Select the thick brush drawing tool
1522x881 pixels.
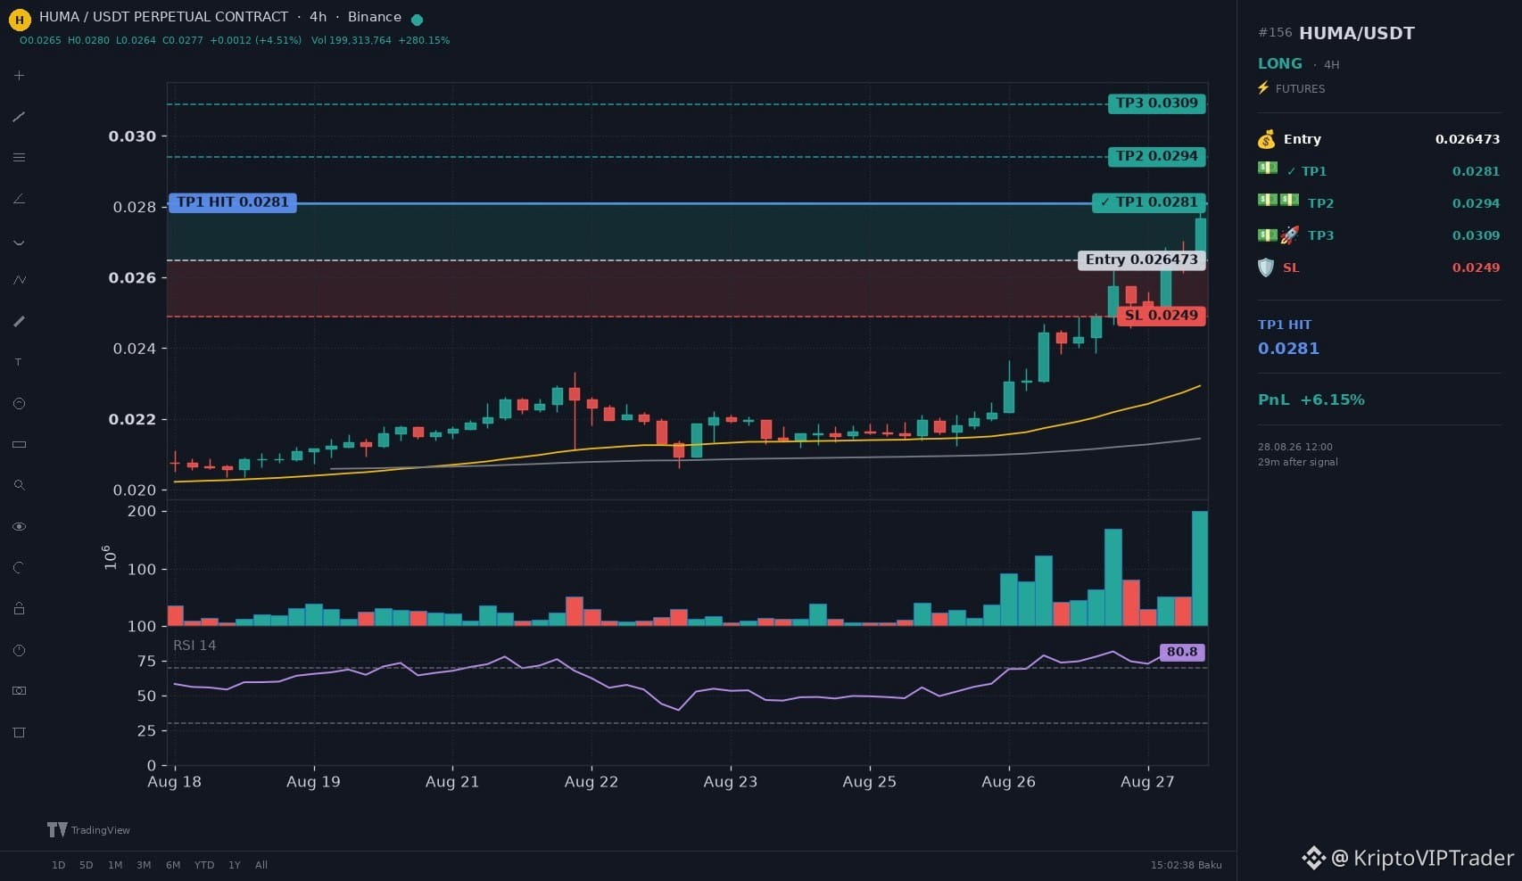19,321
